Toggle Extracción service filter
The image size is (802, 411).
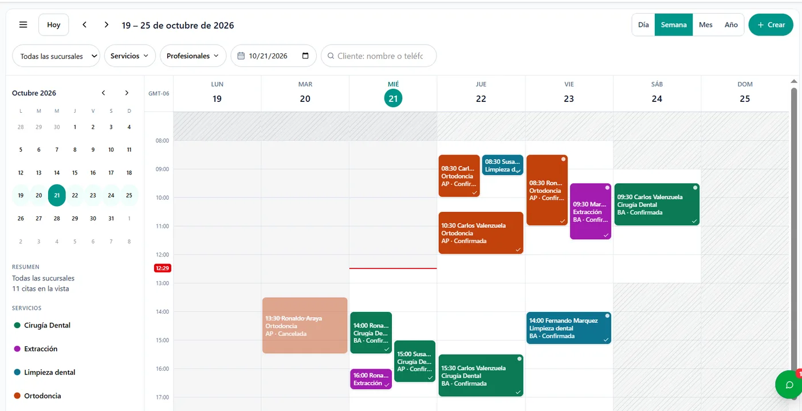(x=36, y=349)
